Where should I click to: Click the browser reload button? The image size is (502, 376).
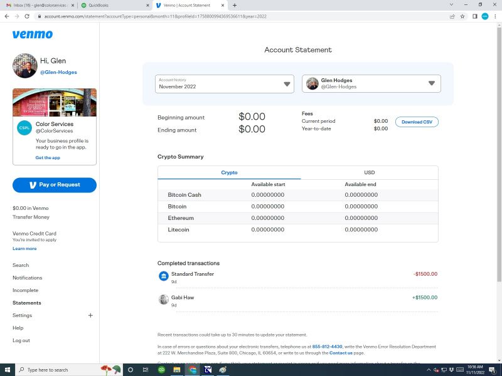point(28,16)
